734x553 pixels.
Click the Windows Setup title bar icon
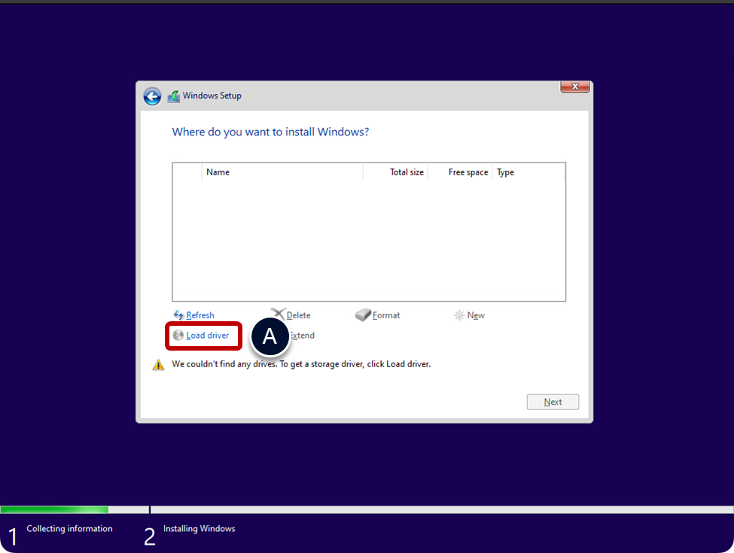[x=173, y=96]
